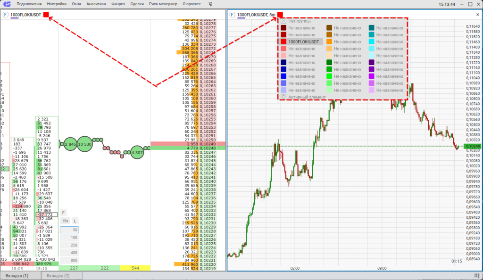Open the 1000FLOKIUSDT, 5m chart symbol selector
483x280 pixels.
pyautogui.click(x=256, y=15)
